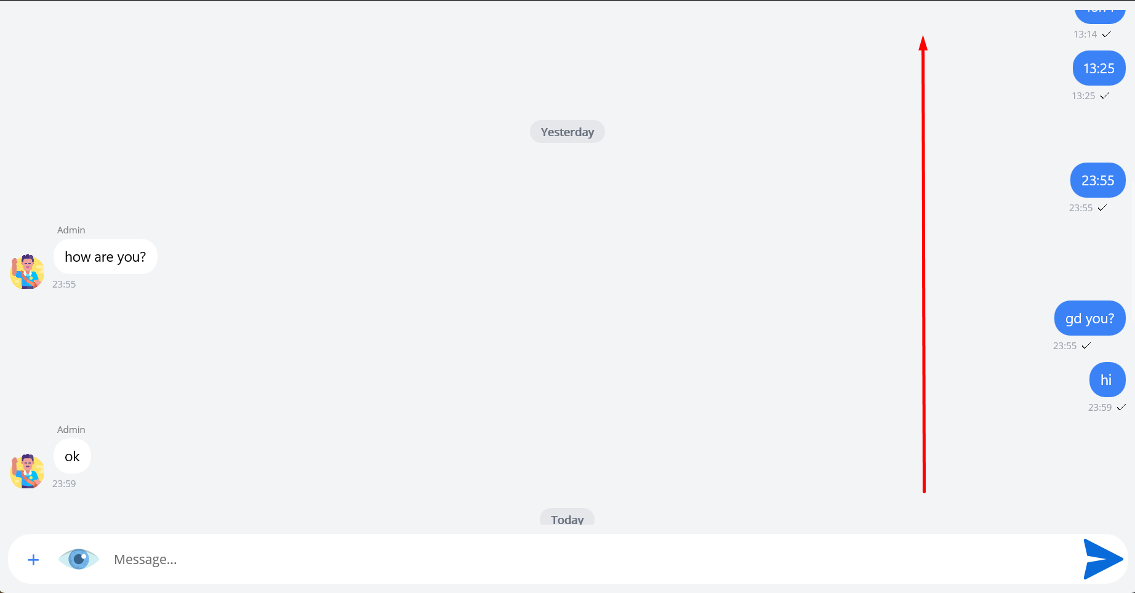Select the 'how are you?' message bubble
The image size is (1135, 593).
tap(105, 257)
